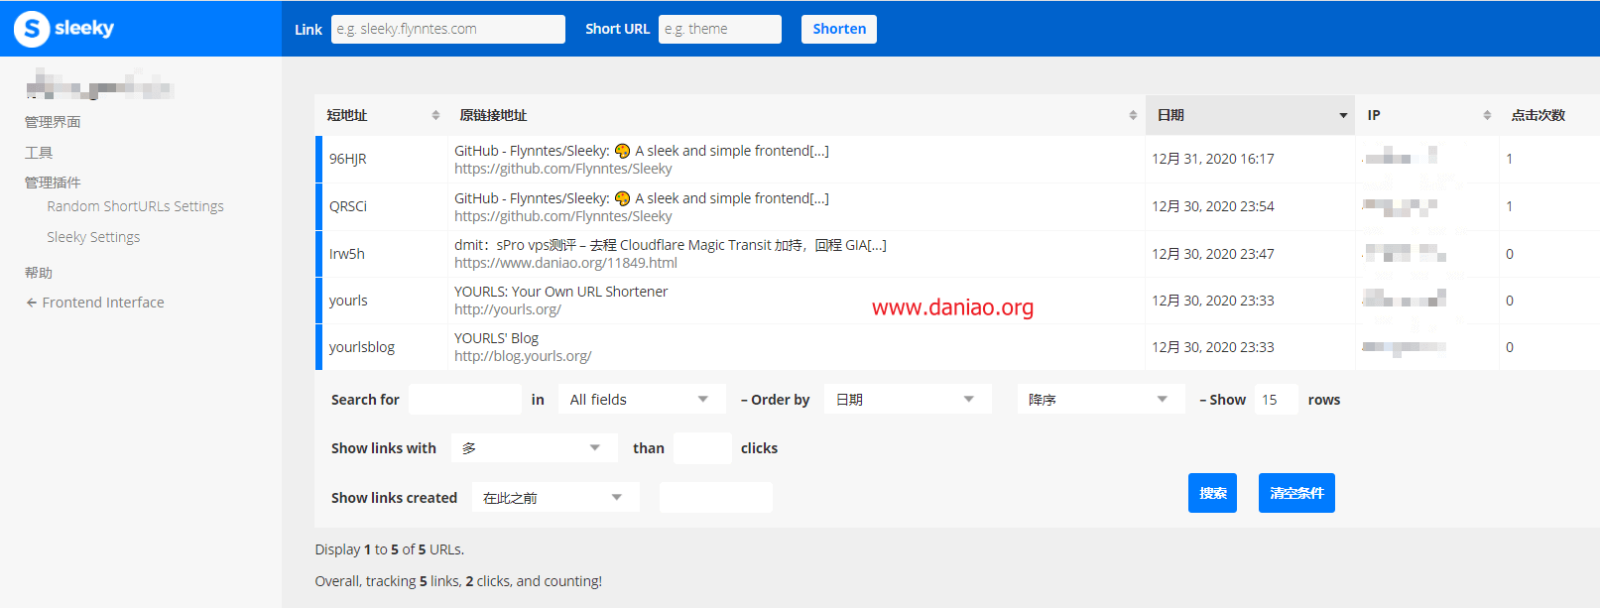This screenshot has width=1600, height=608.
Task: Sort by IP column arrows
Action: (1487, 115)
